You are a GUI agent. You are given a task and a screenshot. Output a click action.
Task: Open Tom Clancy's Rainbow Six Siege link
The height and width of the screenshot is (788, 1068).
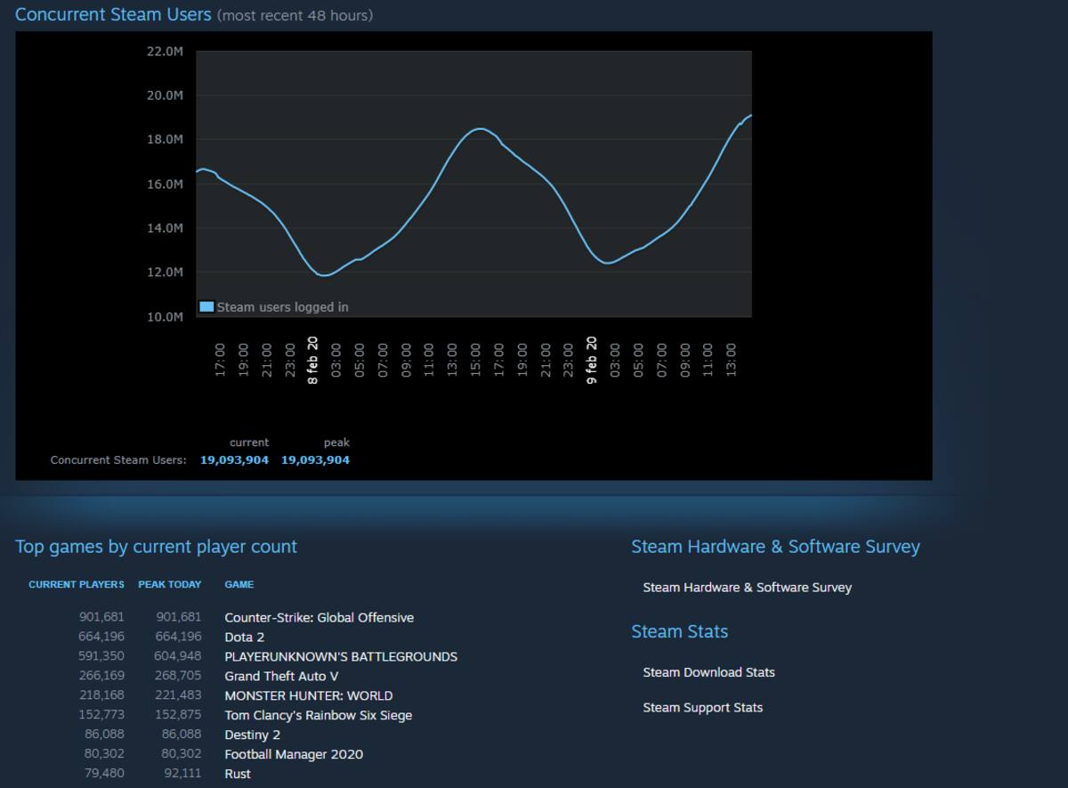coord(318,715)
